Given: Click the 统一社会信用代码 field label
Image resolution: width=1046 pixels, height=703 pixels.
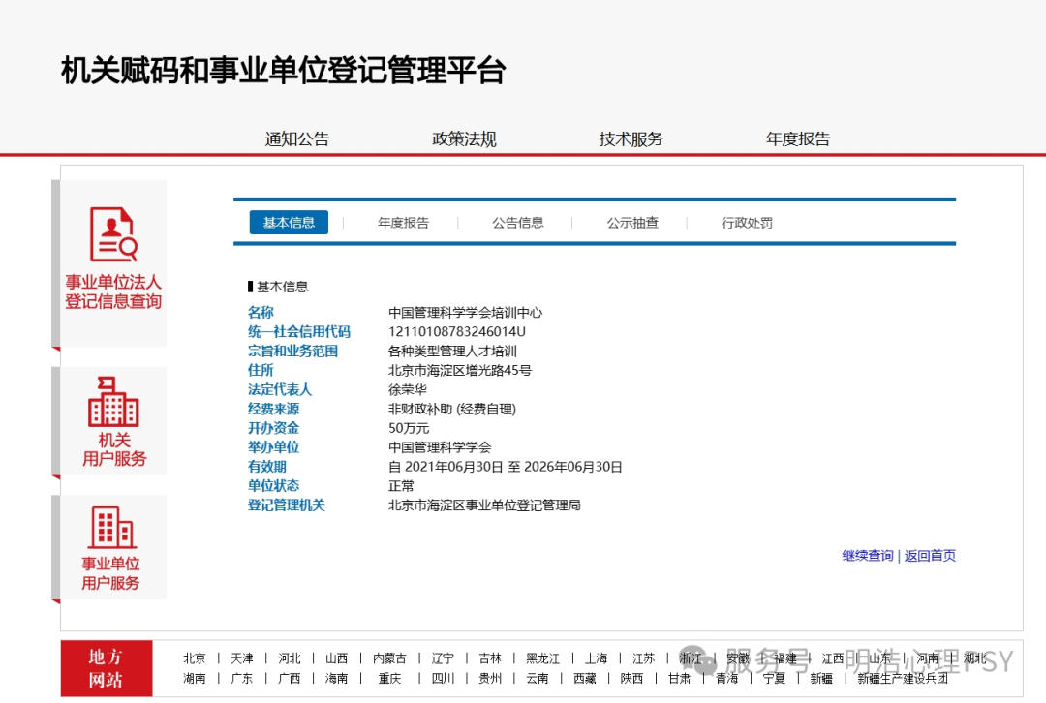Looking at the screenshot, I should coord(299,331).
